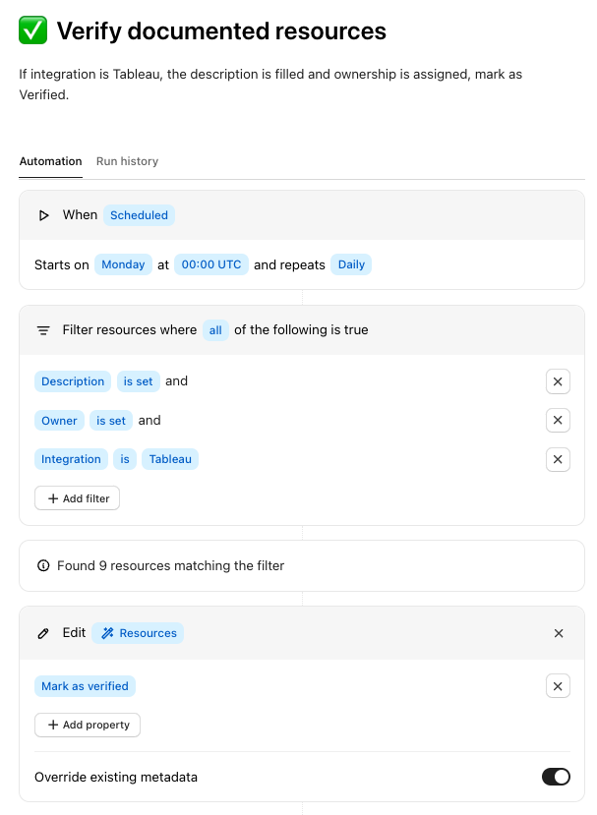The height and width of the screenshot is (815, 597).
Task: Close the Edit Resources action block
Action: point(559,633)
